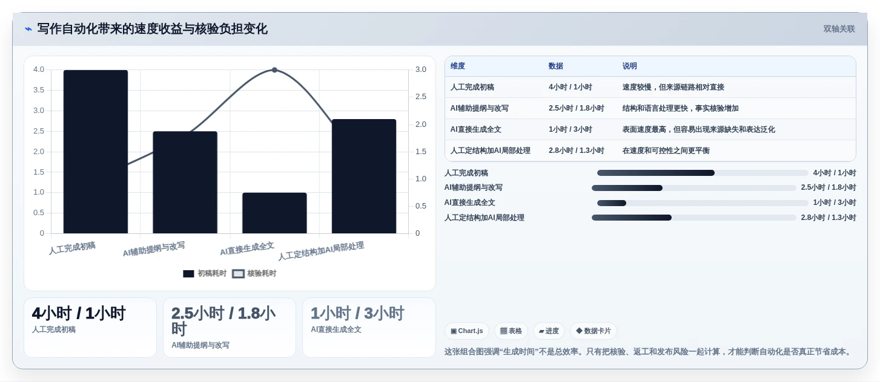Select the 进度 tag
Image resolution: width=880 pixels, height=382 pixels.
[x=549, y=331]
